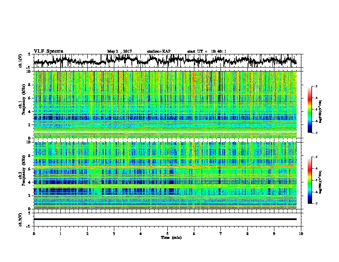Click the ch.1 color bar log(PSD) label
The image size is (339, 262).
pos(321,111)
